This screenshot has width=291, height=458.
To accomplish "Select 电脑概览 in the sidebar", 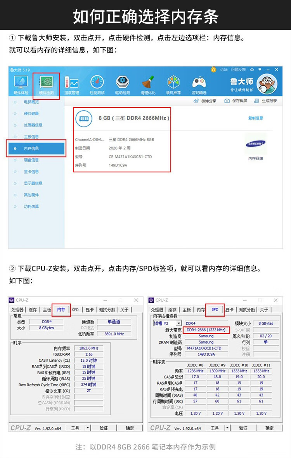I will click(31, 102).
